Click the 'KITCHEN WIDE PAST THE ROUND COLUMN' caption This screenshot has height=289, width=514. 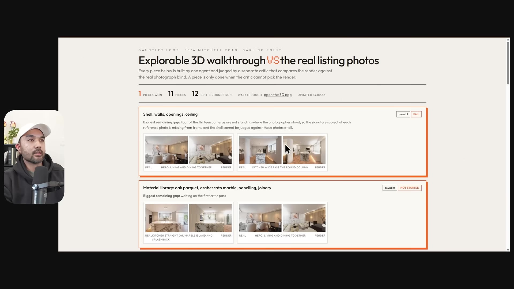(x=280, y=168)
